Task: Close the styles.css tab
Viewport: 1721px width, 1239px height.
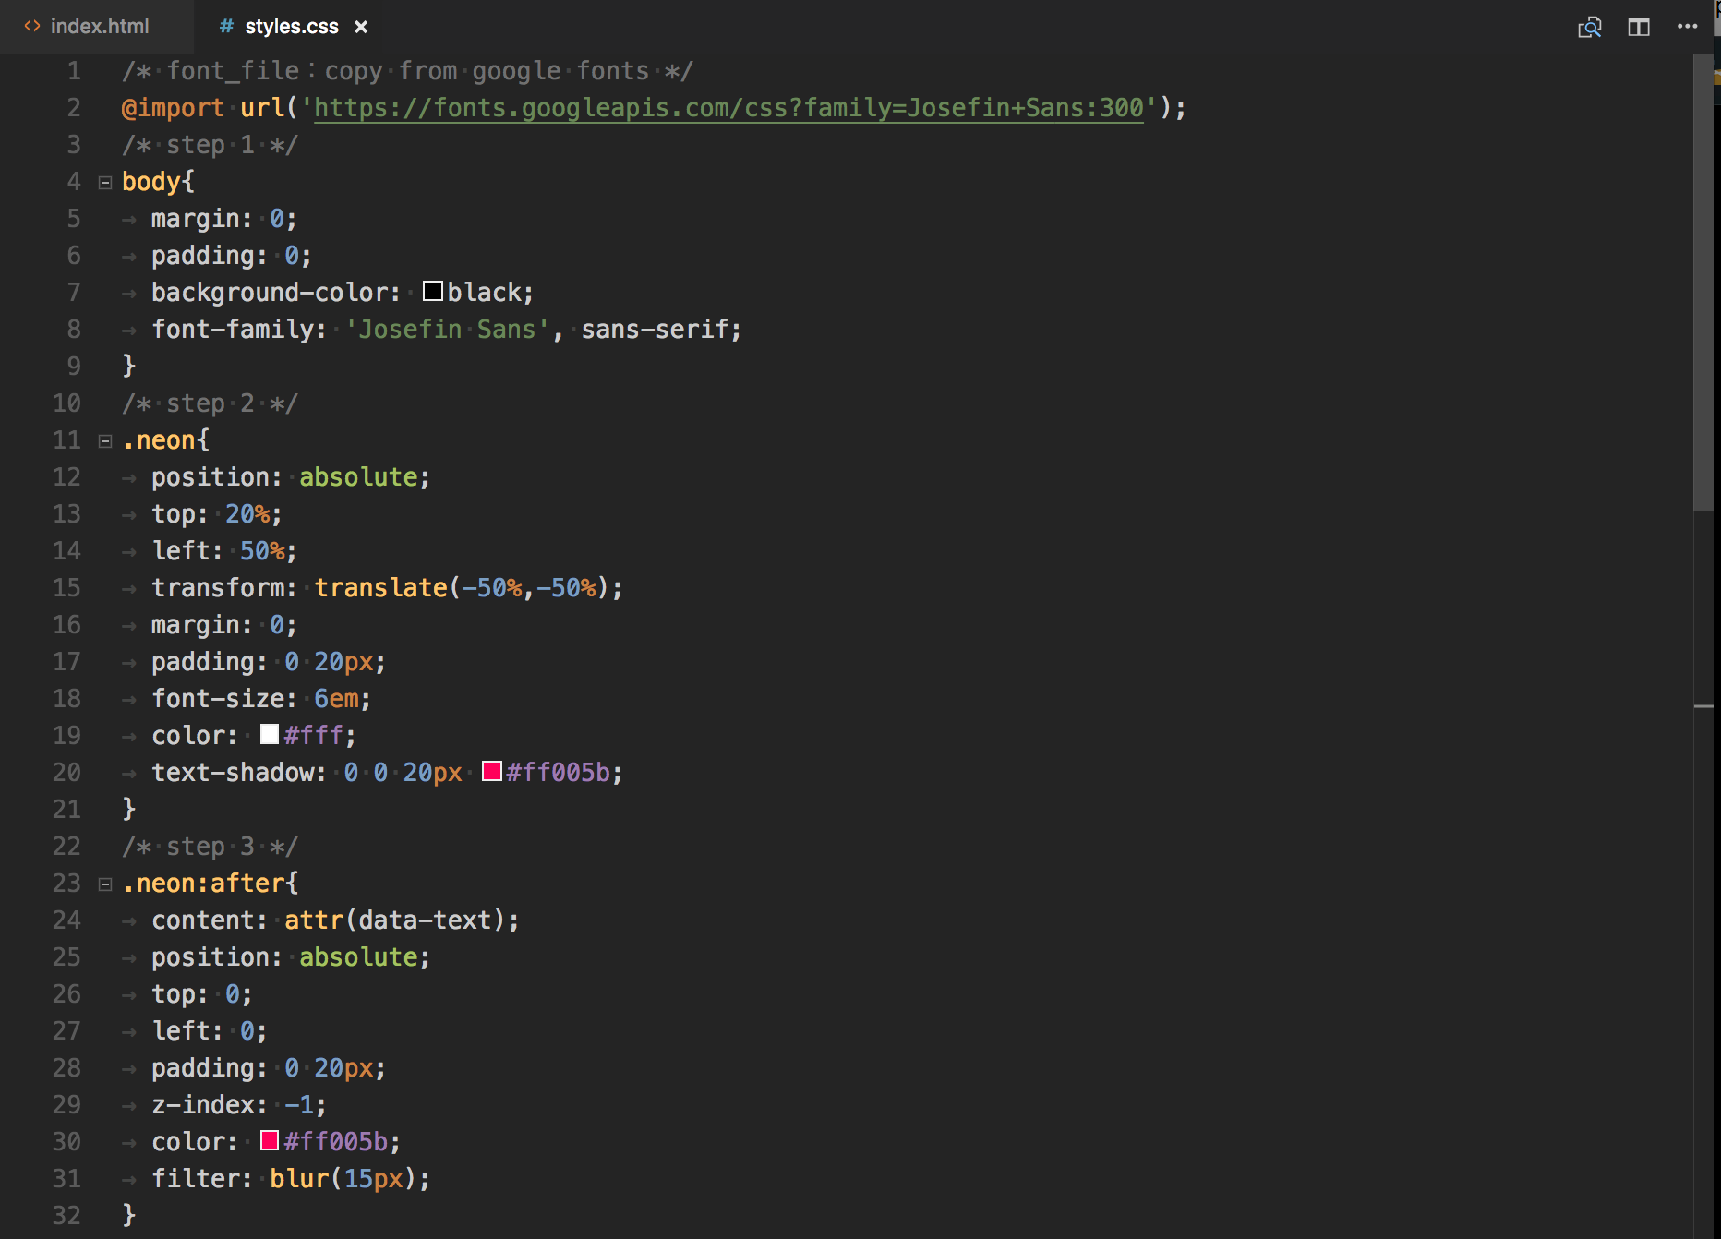Action: tap(361, 28)
